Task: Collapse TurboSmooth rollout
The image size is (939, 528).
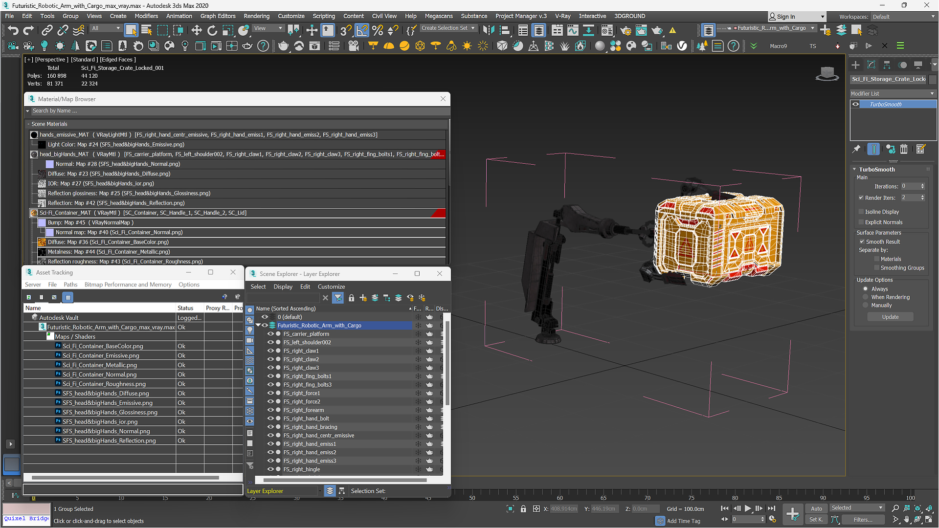Action: tap(855, 169)
